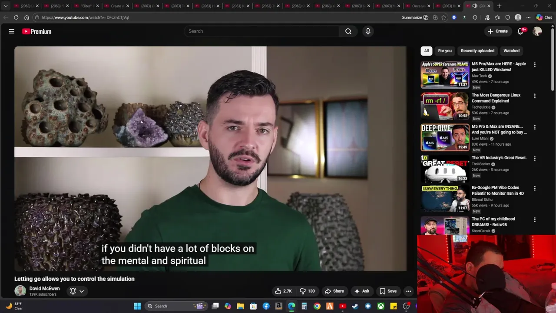Open the Xbox app from taskbar
Screen dimensions: 556x313
[381, 306]
